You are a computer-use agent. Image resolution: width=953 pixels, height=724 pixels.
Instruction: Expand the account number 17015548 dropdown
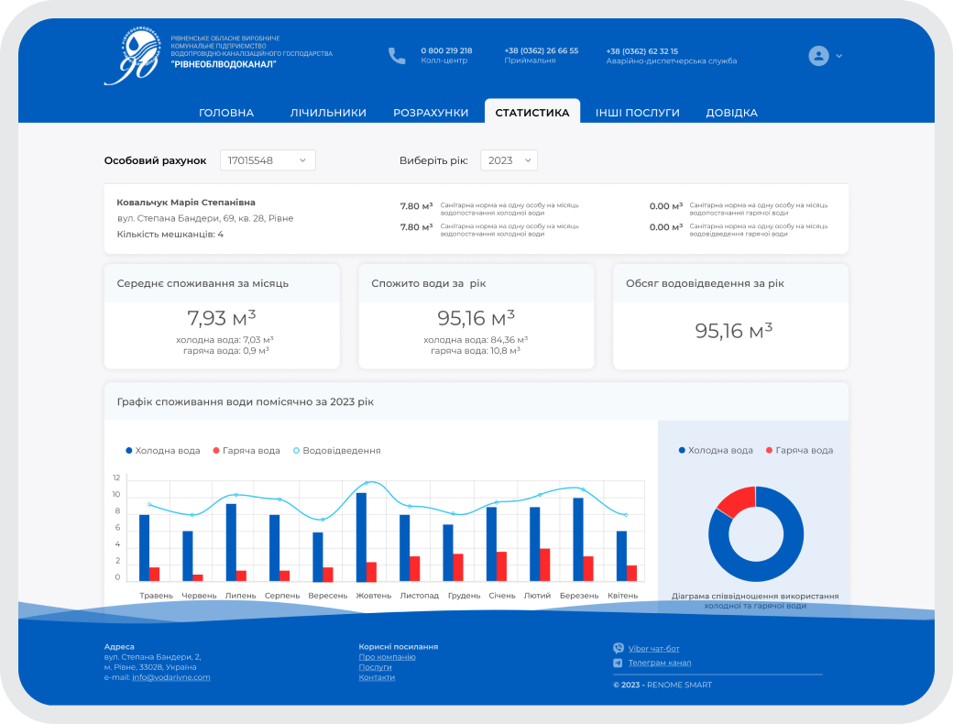click(268, 160)
